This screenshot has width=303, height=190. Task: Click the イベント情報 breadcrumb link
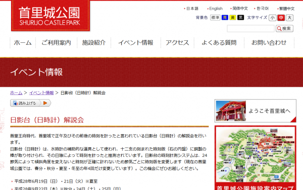(x=41, y=93)
